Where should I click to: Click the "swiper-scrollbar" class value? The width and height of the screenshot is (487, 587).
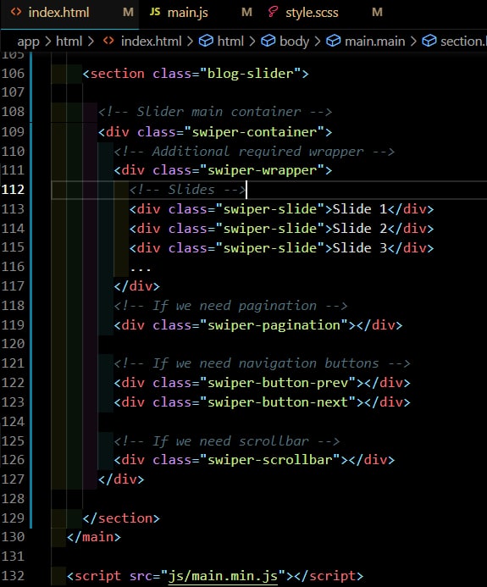pyautogui.click(x=270, y=460)
